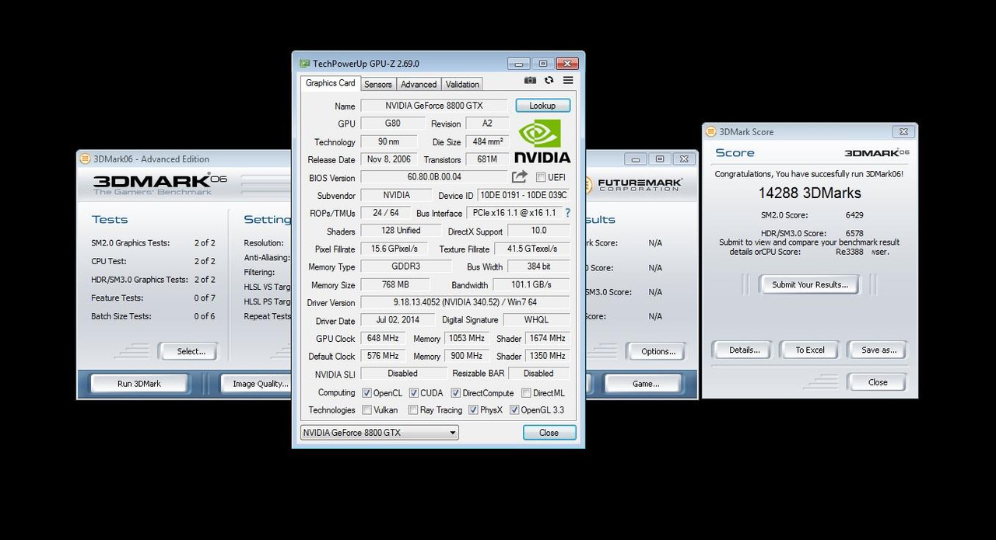The image size is (996, 540).
Task: Click the Transistors 681M value
Action: tap(486, 159)
